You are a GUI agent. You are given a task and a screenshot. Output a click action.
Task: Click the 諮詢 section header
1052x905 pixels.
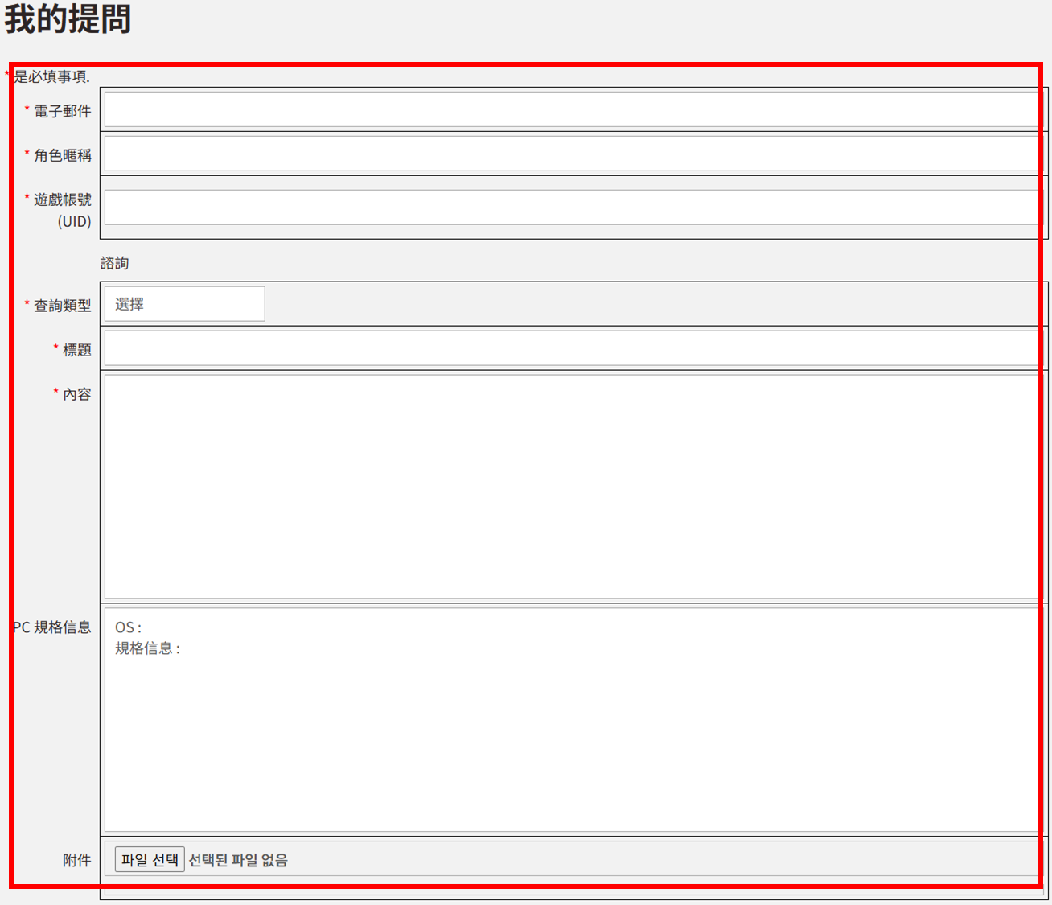point(114,263)
